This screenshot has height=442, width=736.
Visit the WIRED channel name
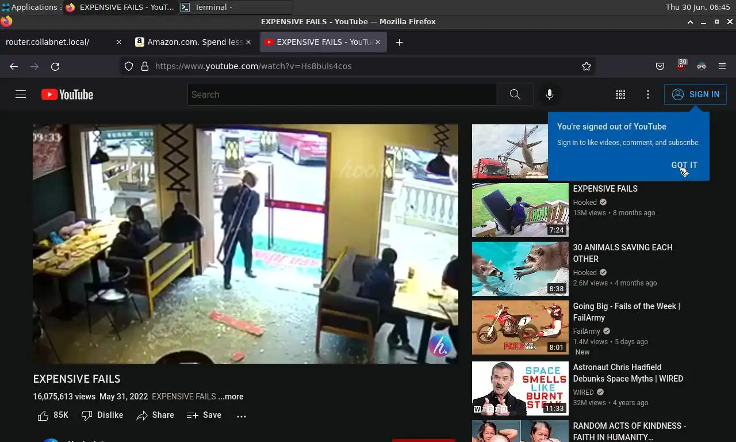(x=583, y=393)
